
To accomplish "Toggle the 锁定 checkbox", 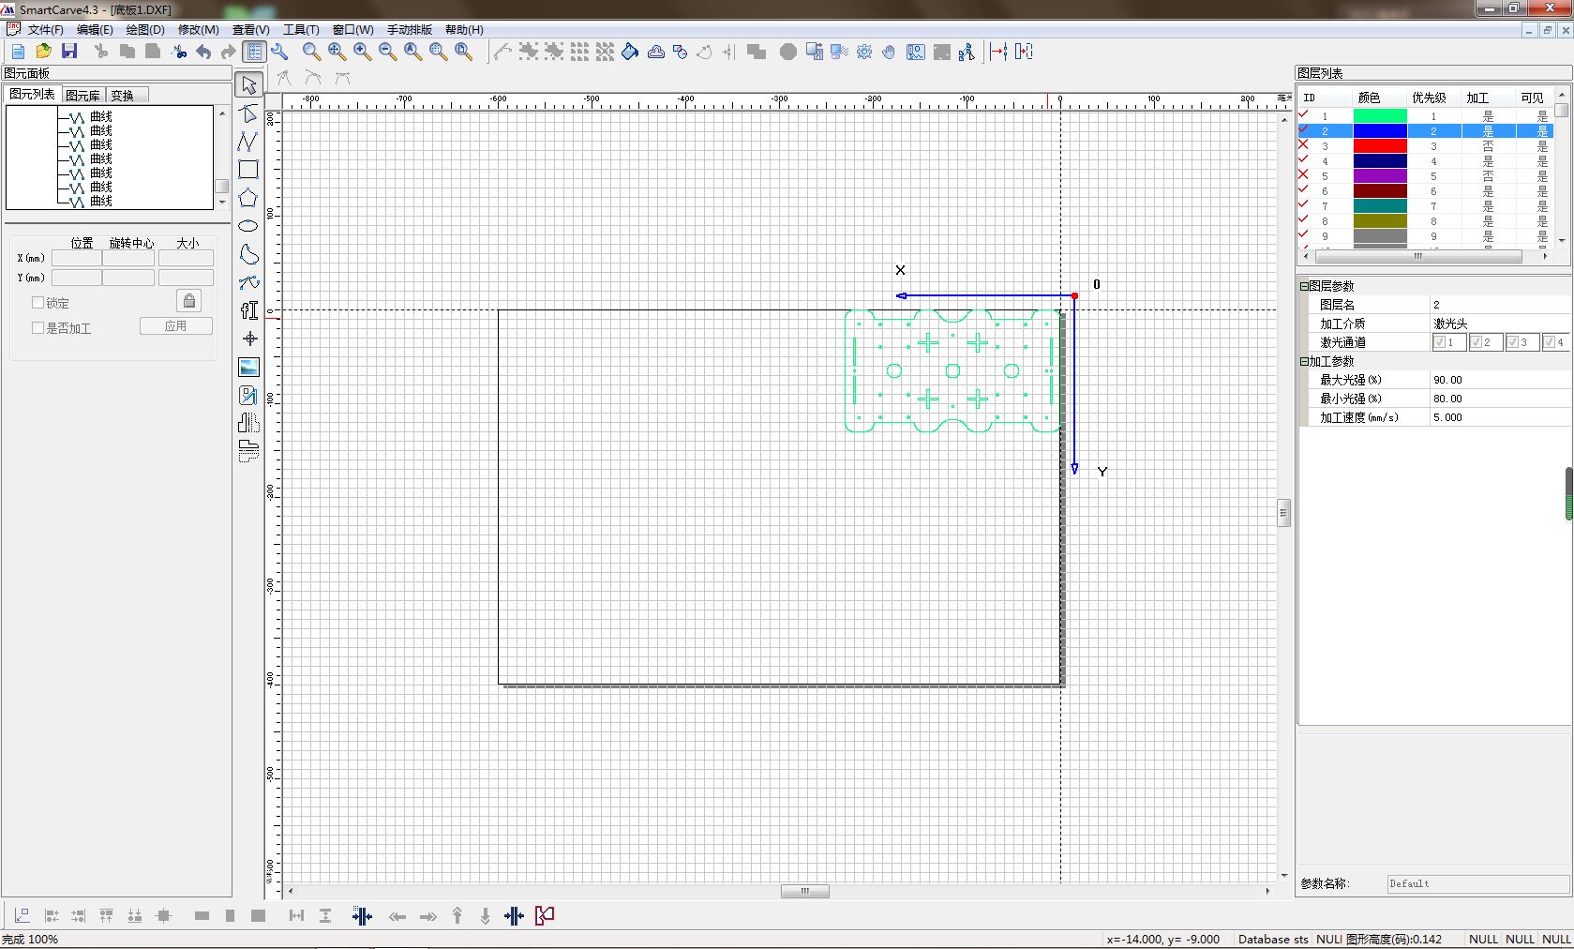I will (x=38, y=303).
